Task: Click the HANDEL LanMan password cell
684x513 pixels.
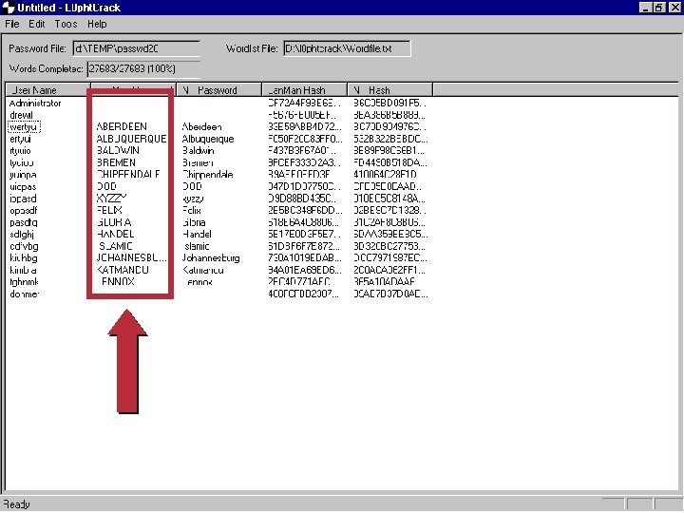Action: click(x=115, y=235)
